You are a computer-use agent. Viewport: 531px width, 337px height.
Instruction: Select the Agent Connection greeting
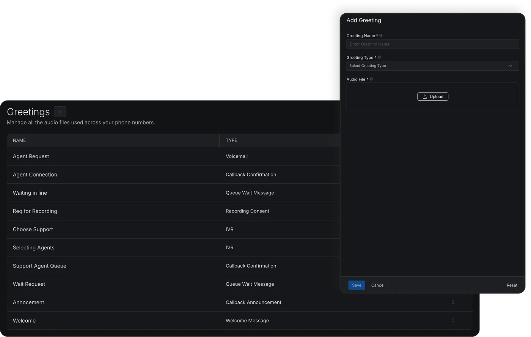coord(35,175)
